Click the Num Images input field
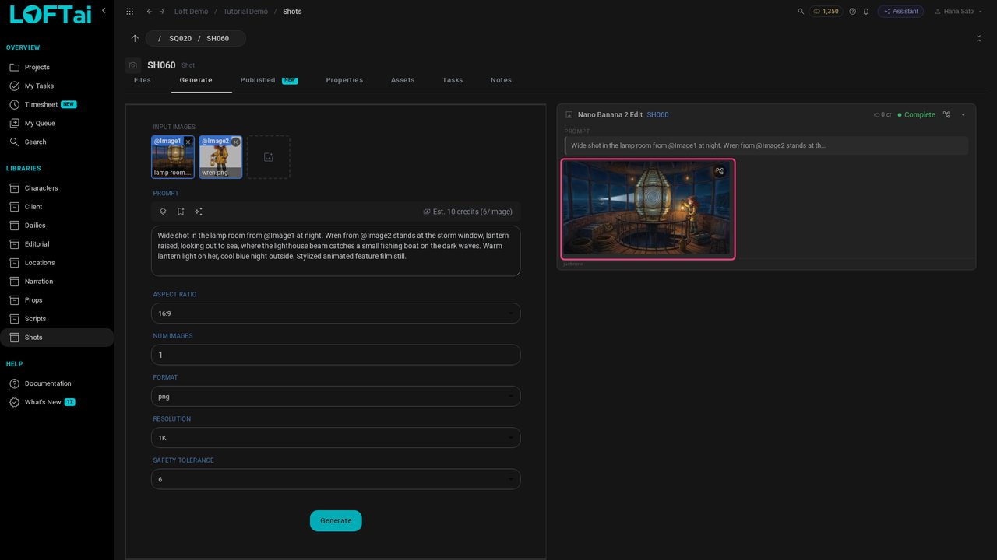 tap(336, 355)
